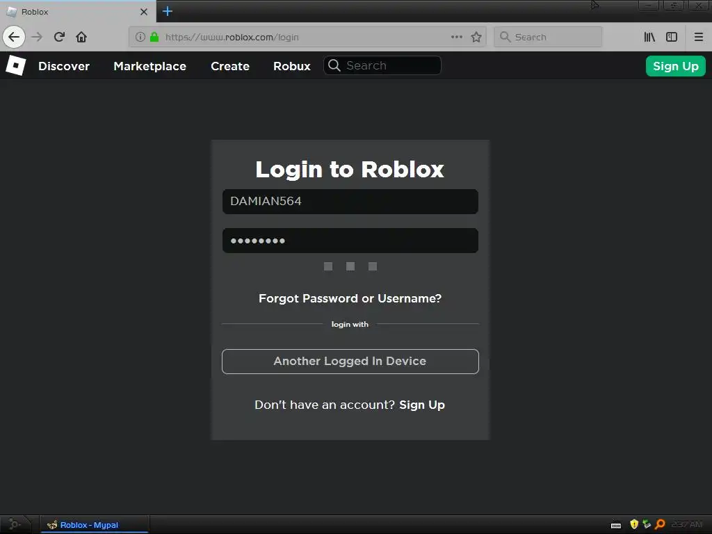Open the taskbar start menu icon
The height and width of the screenshot is (534, 712).
[15, 524]
